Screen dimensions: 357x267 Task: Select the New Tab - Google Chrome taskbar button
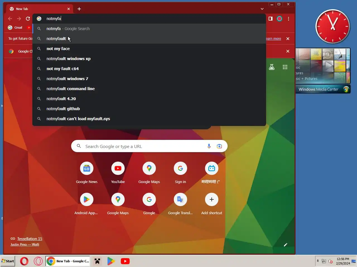point(68,261)
